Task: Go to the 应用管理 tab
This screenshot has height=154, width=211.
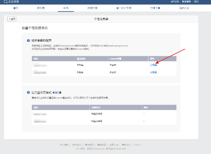Action: [x=92, y=7]
